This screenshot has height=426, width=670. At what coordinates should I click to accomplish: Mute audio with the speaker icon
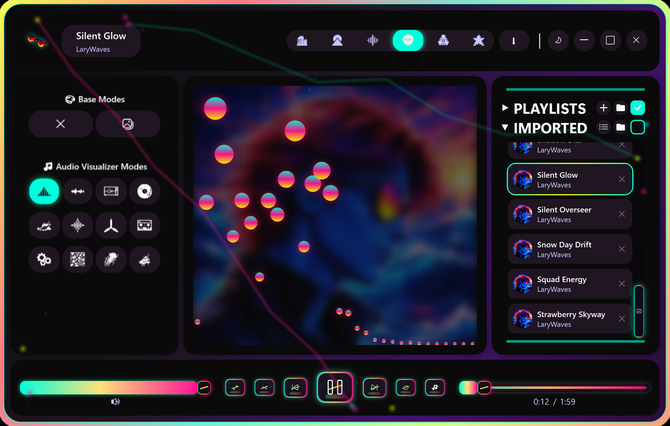115,402
